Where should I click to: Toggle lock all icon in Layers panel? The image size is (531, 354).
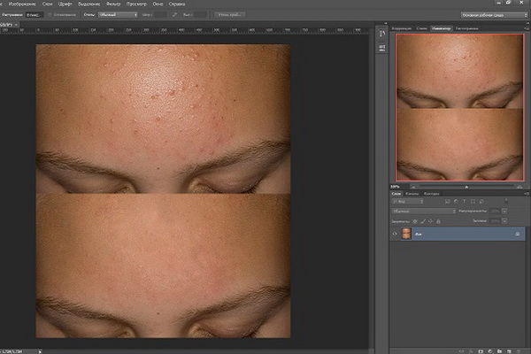(x=439, y=219)
